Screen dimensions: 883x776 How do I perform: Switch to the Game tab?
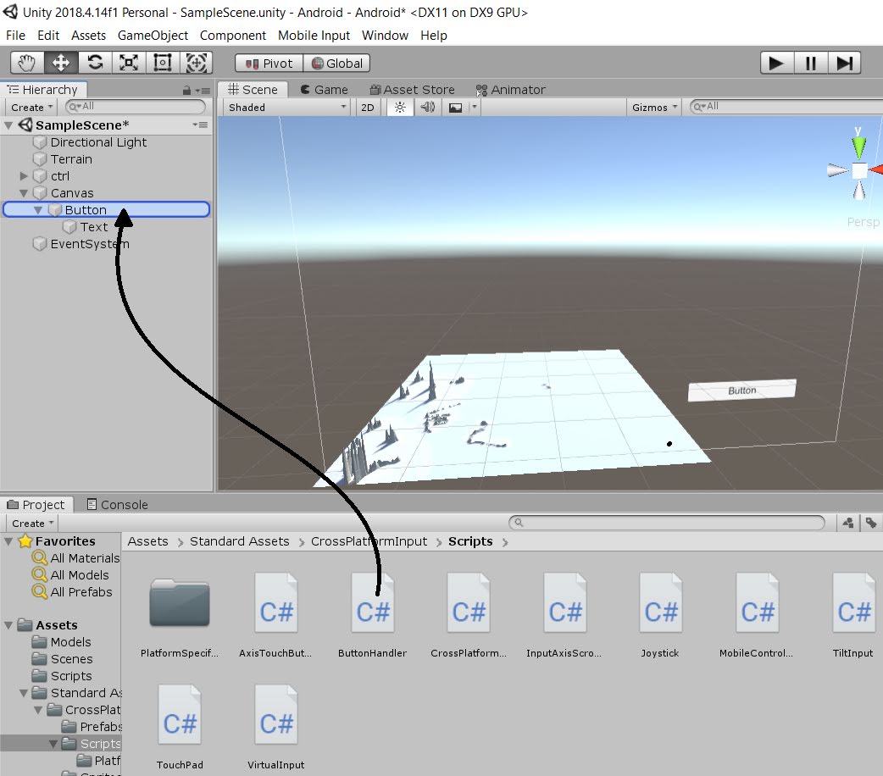[x=325, y=89]
